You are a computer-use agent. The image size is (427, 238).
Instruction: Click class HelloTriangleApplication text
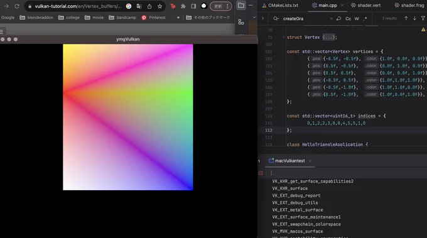click(x=325, y=144)
